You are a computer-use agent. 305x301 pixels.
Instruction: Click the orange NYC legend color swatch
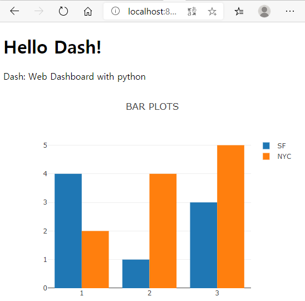point(266,157)
